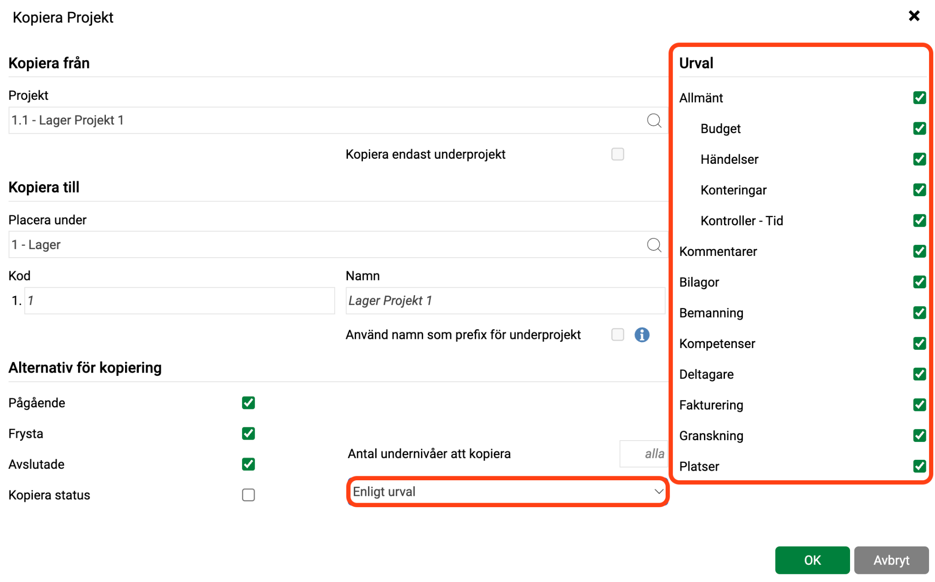Viewport: 935px width, 582px height.
Task: Toggle the Budget selection checkbox
Action: click(x=919, y=129)
